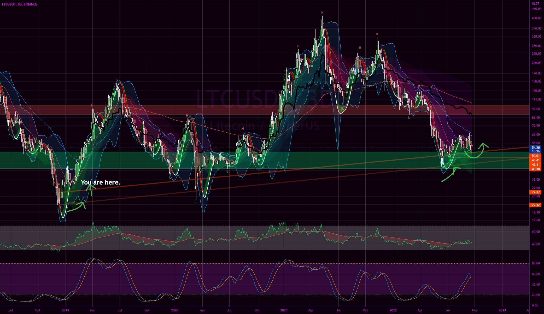Click the 170.00 price axis label
544x314 pixels.
click(536, 73)
